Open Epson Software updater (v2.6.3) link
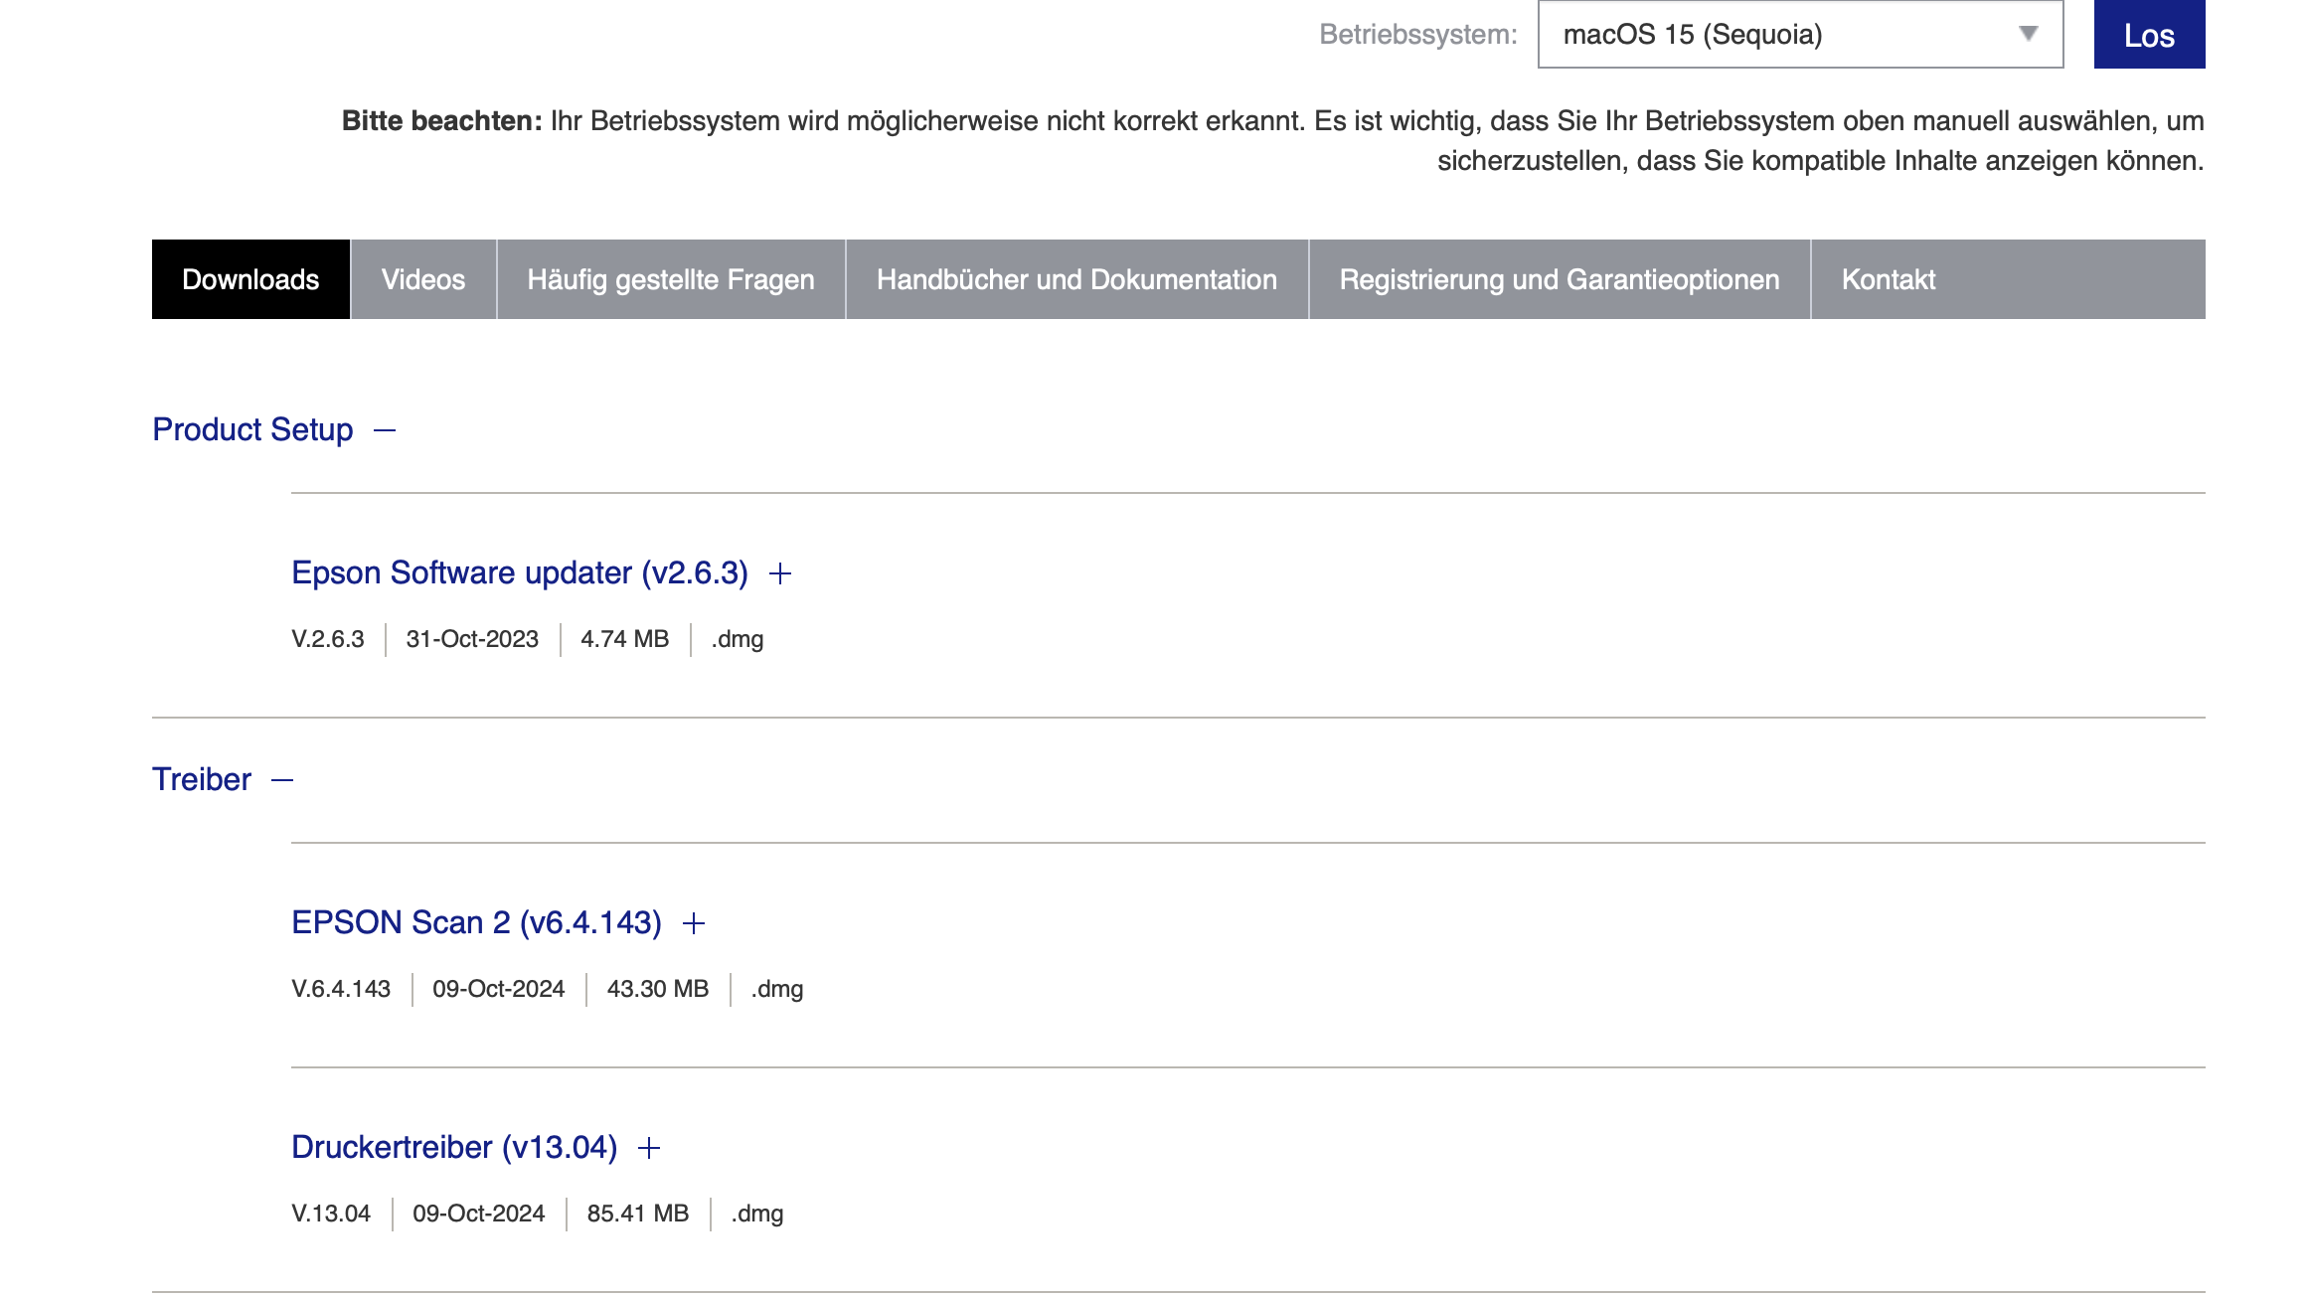Screen dimensions: 2308x1298 [x=519, y=572]
